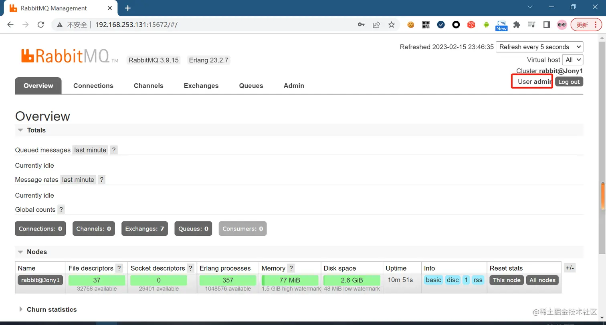Click the blue checkmark extension icon
This screenshot has height=325, width=606.
coord(441,25)
